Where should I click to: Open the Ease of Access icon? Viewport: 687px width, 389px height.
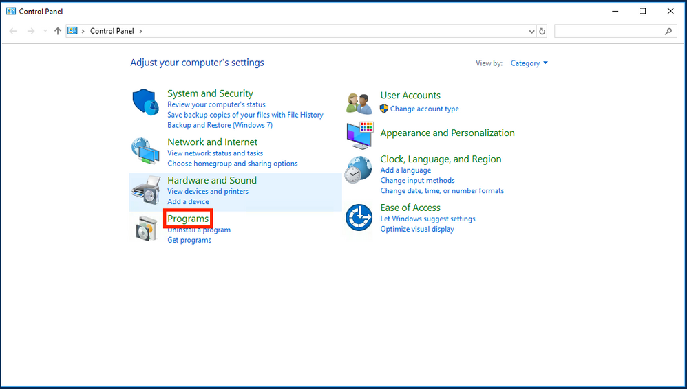tap(359, 217)
